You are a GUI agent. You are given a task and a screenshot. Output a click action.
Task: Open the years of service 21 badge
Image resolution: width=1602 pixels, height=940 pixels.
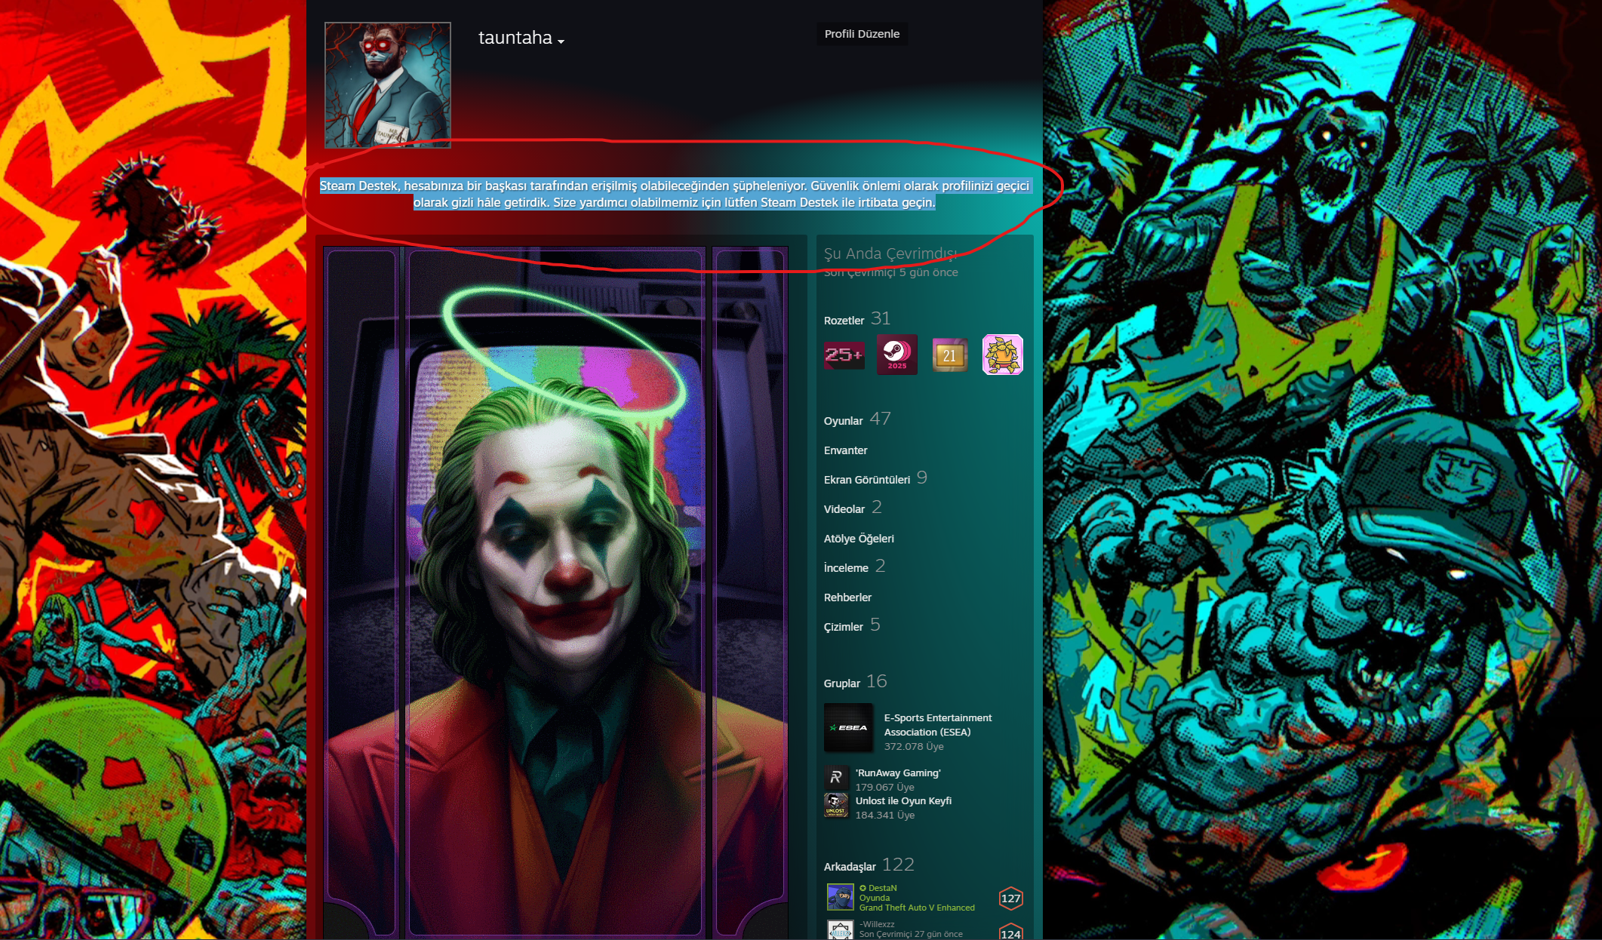pos(949,355)
